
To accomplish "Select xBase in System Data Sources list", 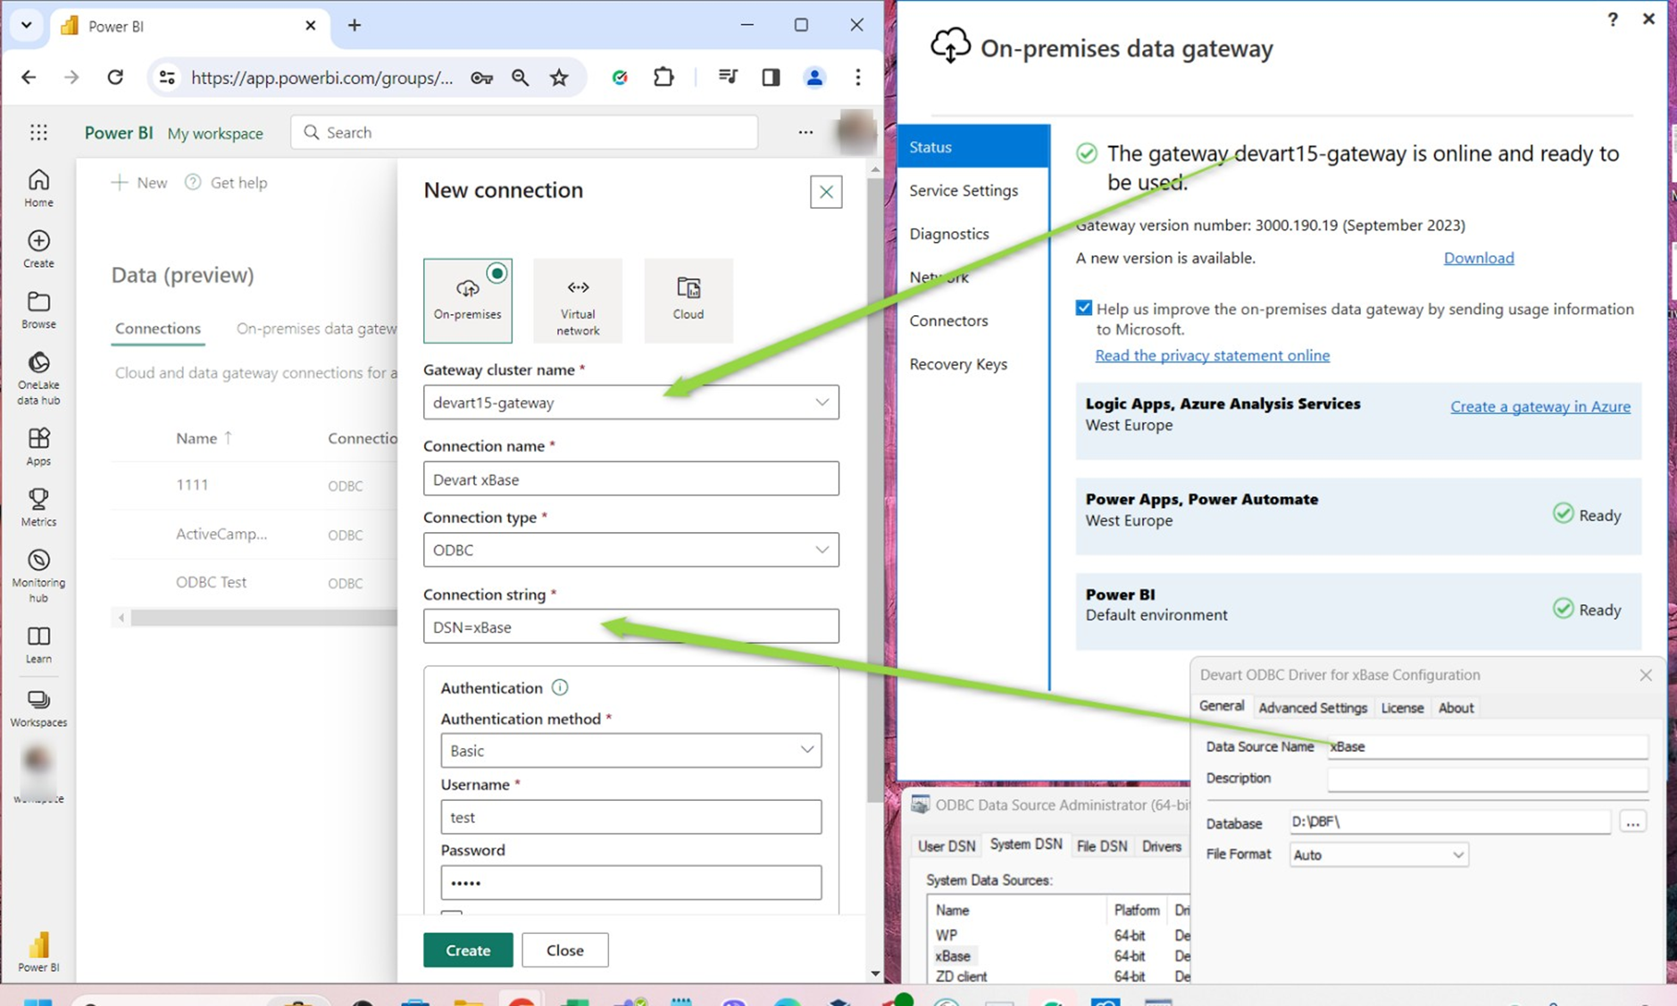I will click(x=953, y=956).
